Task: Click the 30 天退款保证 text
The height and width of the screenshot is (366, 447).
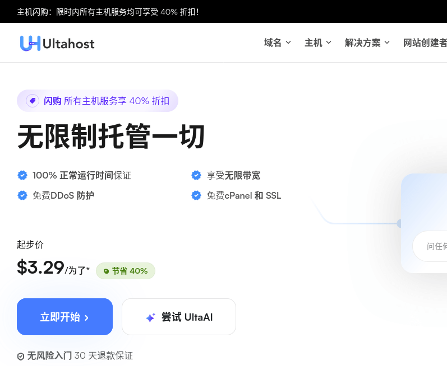Action: click(x=104, y=355)
